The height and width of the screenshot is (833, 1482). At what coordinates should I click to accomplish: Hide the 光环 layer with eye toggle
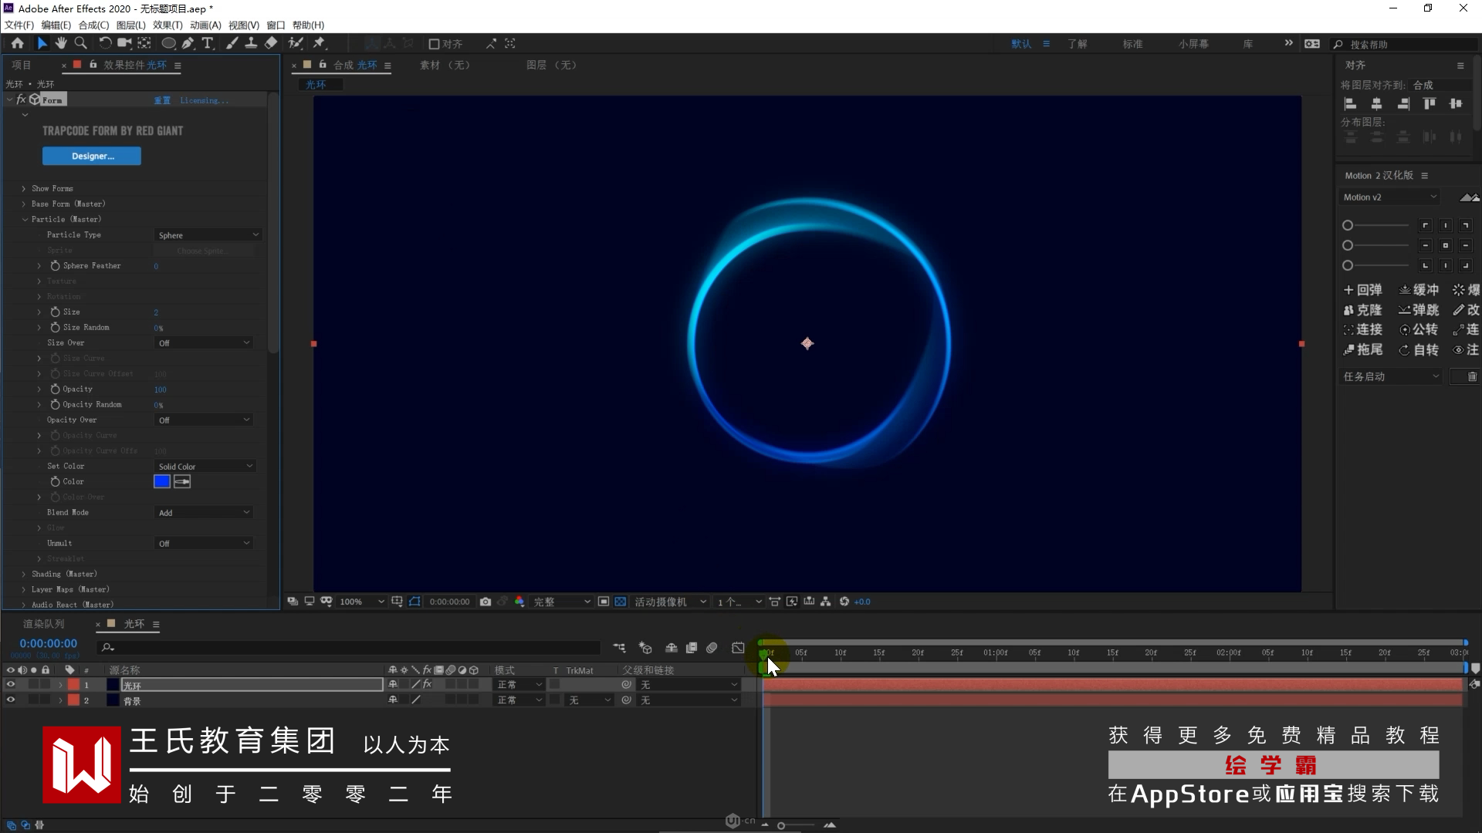coord(11,685)
